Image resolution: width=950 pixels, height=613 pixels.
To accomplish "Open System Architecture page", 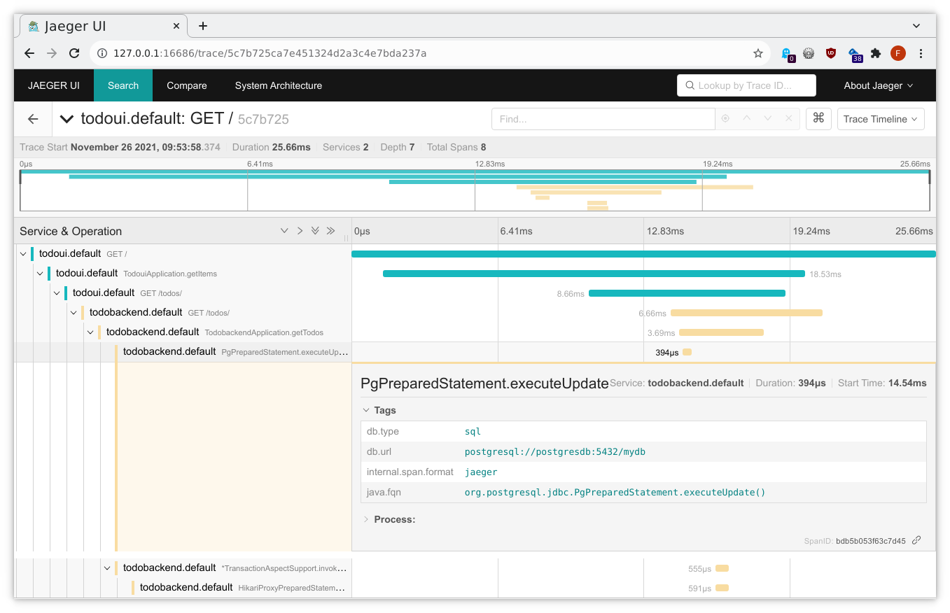I will click(x=278, y=85).
